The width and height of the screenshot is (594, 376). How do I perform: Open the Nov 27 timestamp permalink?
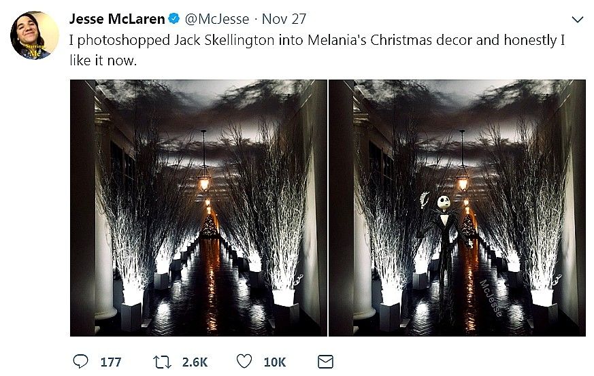click(x=284, y=19)
